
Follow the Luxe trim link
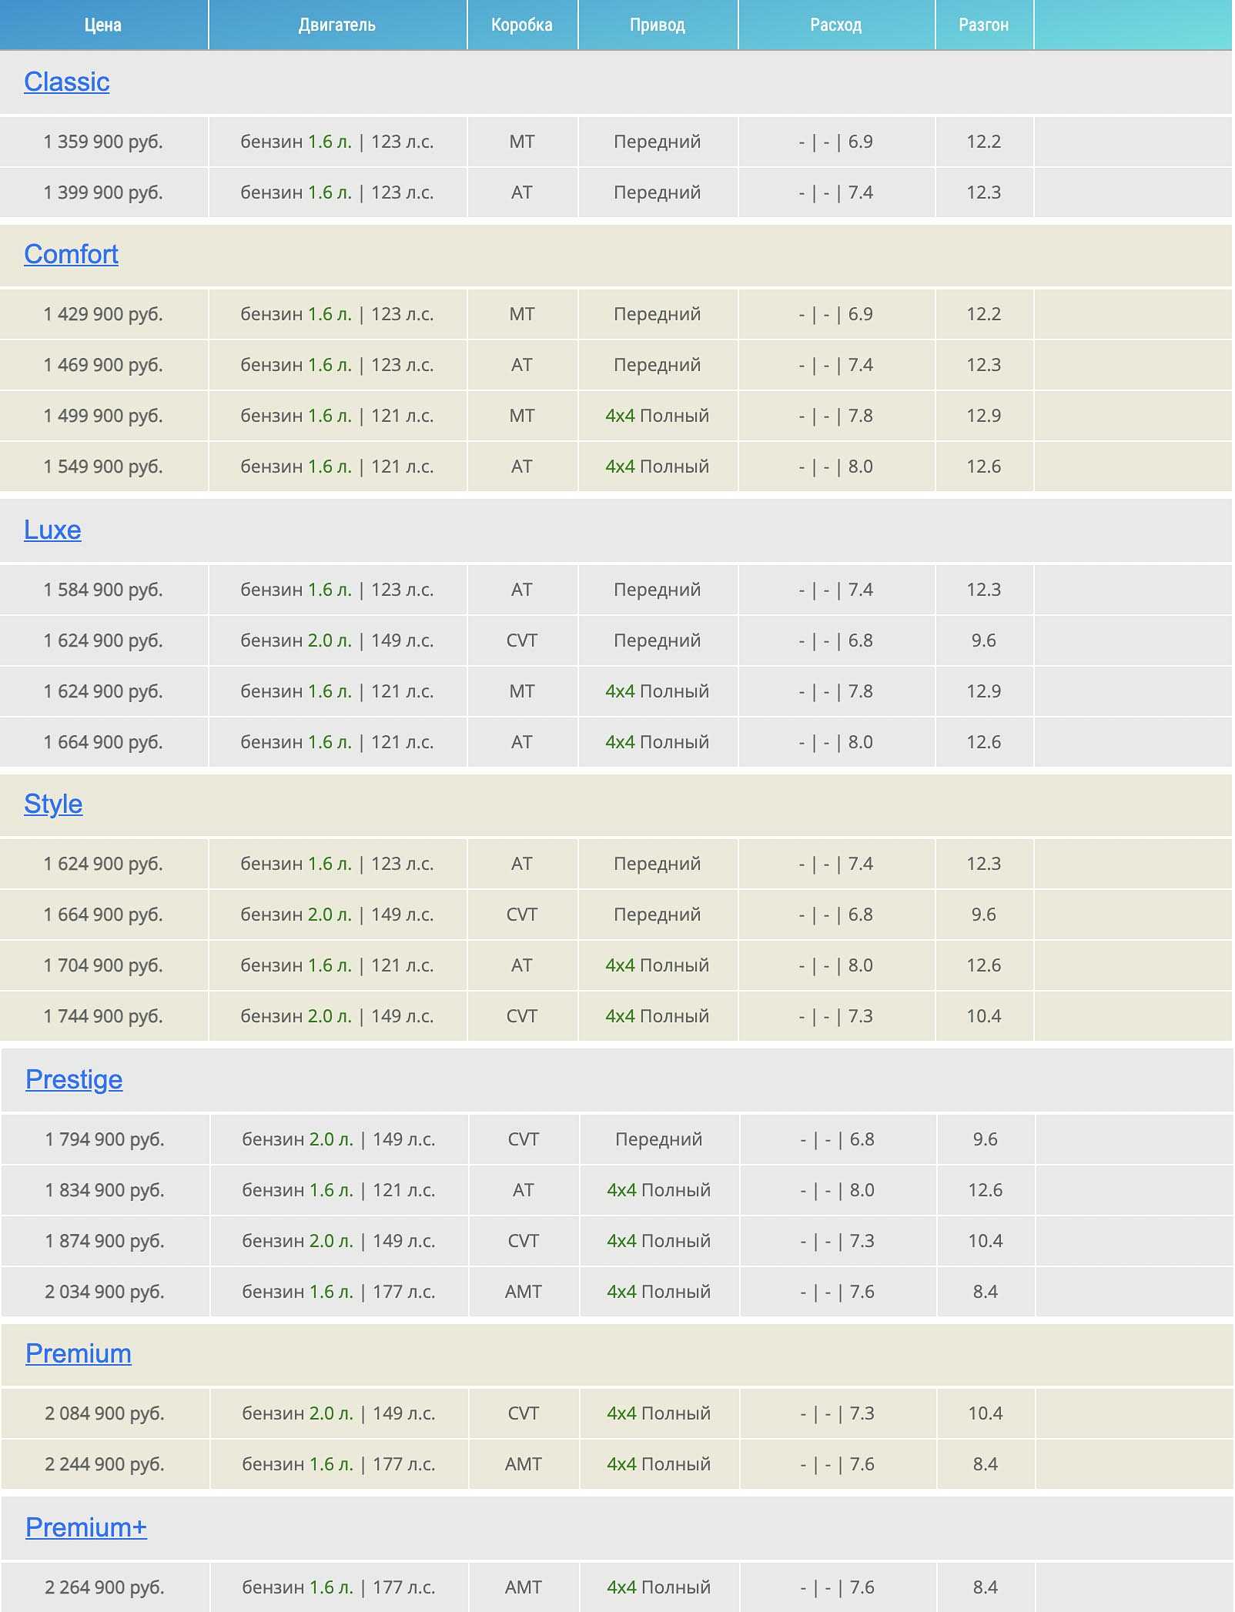(52, 530)
